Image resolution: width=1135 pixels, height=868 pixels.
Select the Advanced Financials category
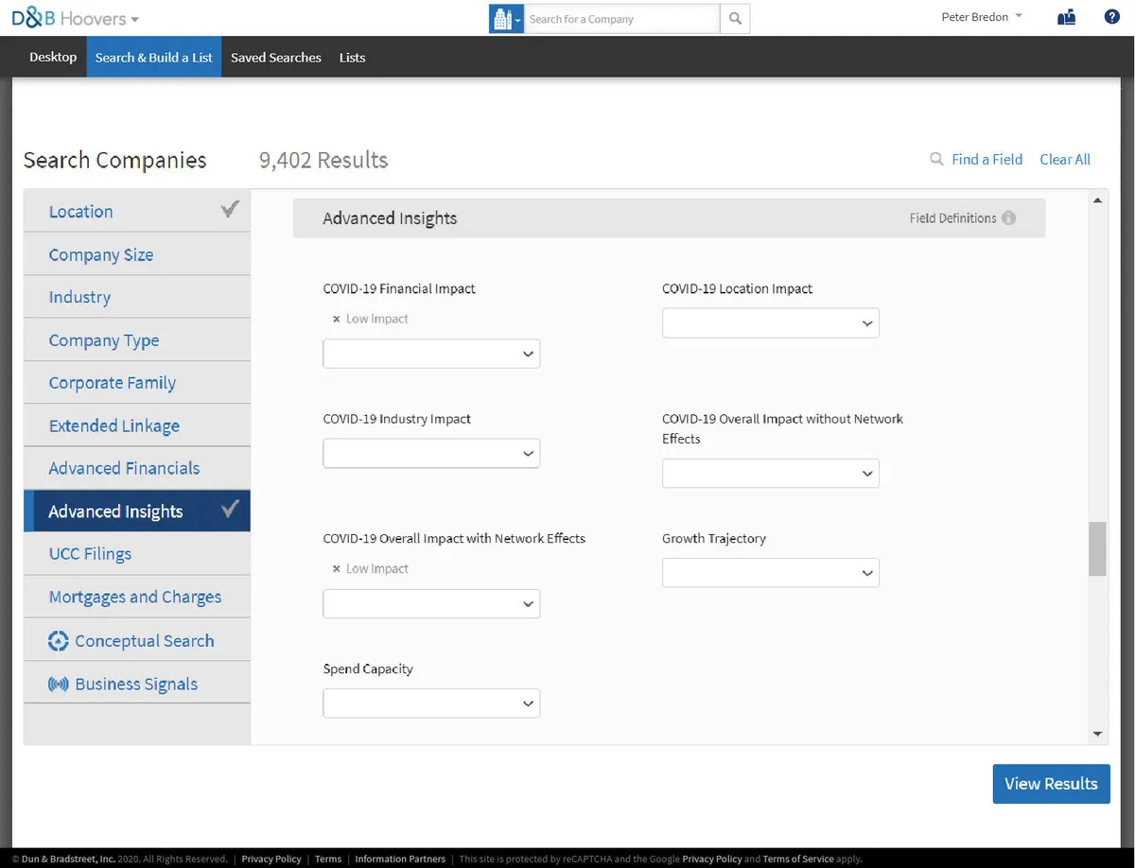click(x=124, y=469)
